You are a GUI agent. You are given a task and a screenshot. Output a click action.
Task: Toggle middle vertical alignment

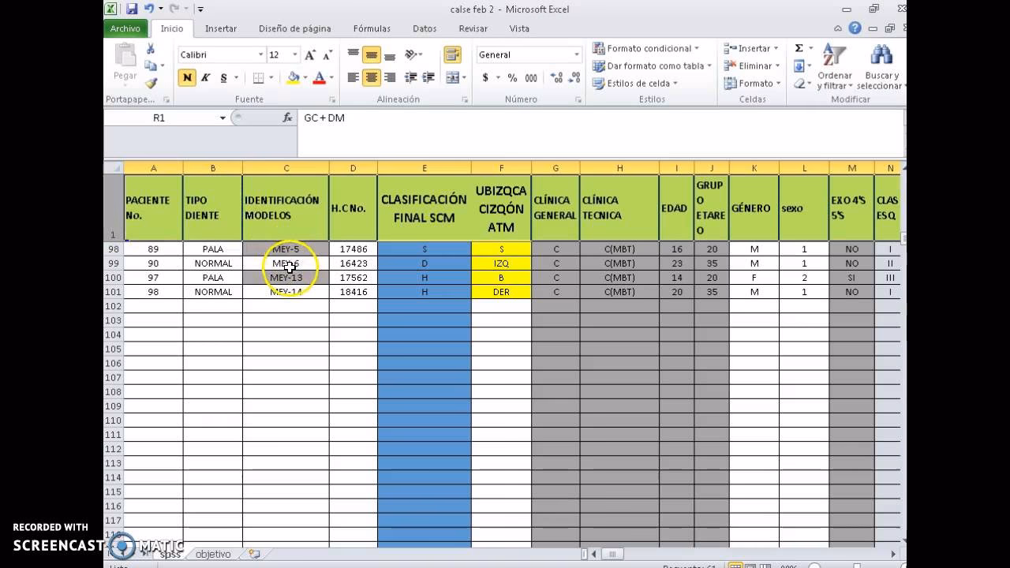point(371,55)
